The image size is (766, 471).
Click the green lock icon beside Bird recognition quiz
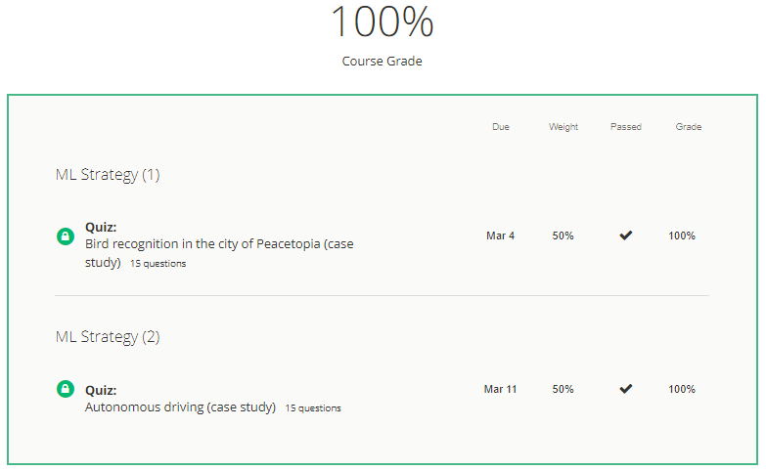pyautogui.click(x=66, y=235)
